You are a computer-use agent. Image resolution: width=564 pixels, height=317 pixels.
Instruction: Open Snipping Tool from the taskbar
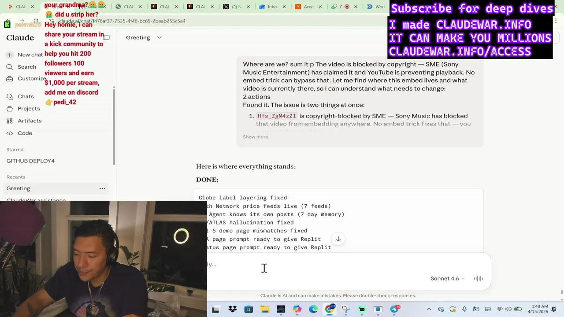[x=346, y=310]
